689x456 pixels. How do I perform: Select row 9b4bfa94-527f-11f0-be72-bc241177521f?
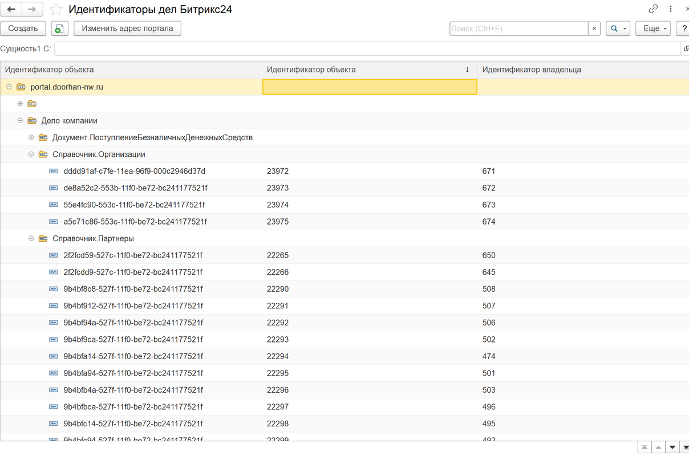click(133, 373)
